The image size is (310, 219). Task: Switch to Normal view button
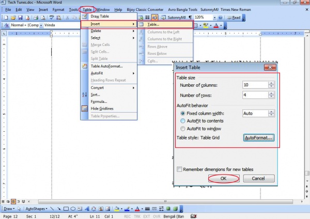click(3, 201)
